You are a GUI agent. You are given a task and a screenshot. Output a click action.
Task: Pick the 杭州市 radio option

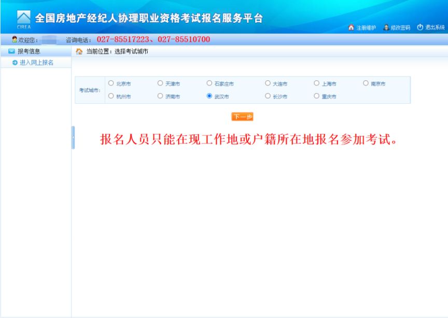click(x=111, y=96)
